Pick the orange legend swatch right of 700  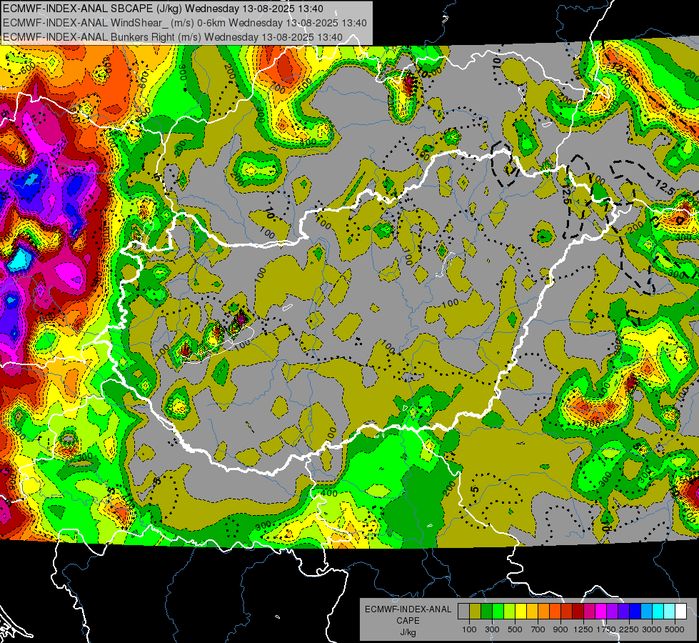pos(543,611)
